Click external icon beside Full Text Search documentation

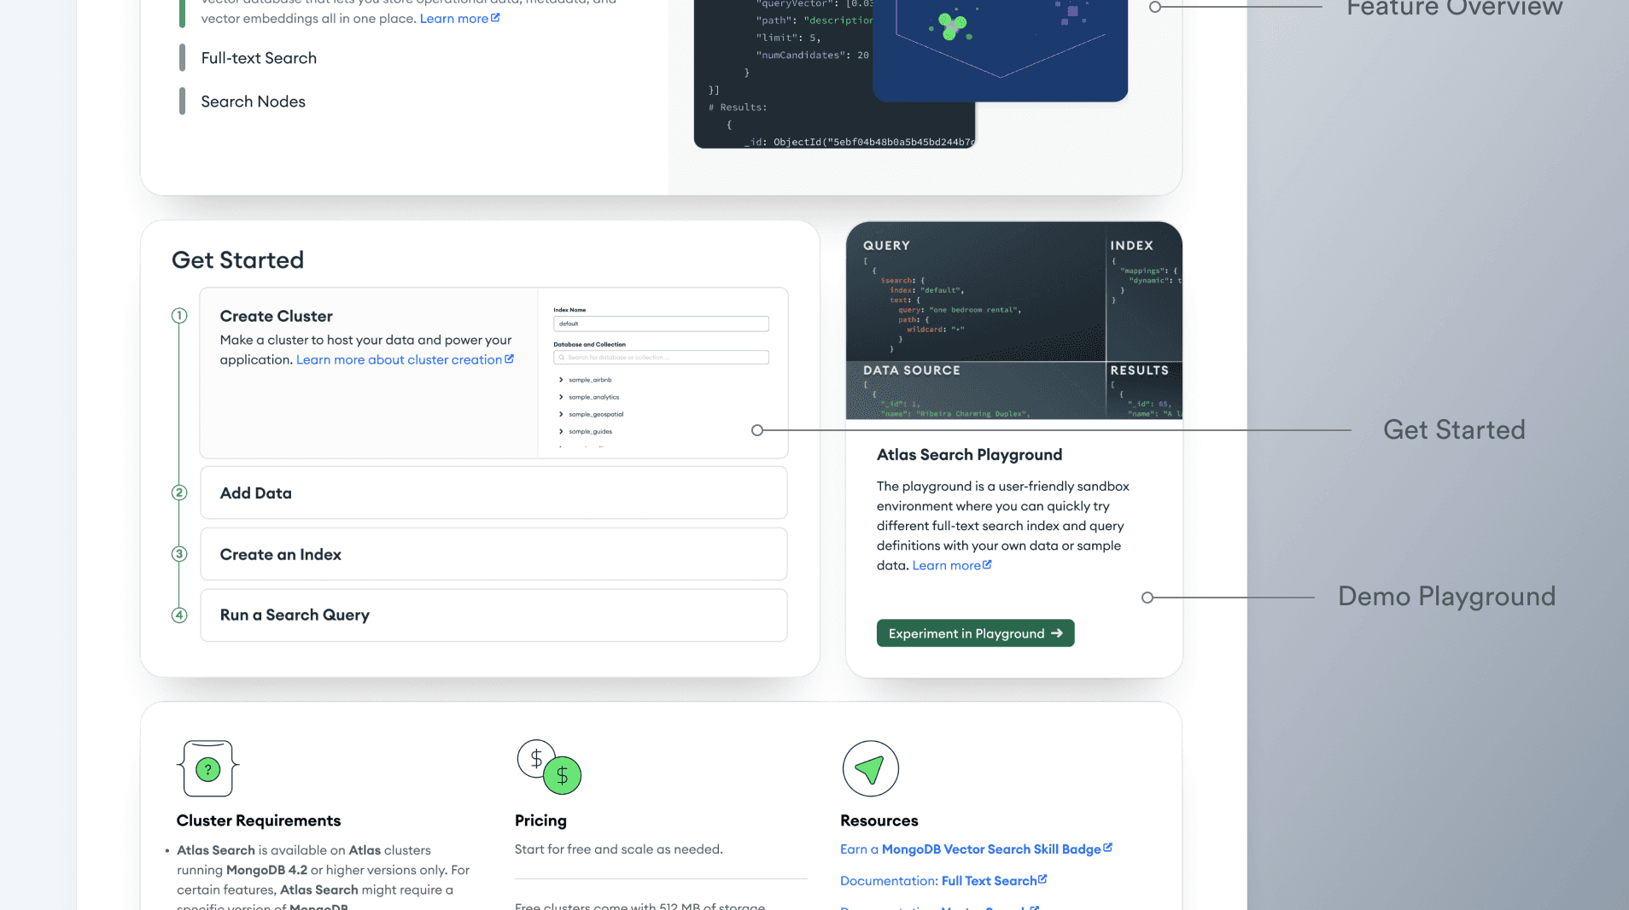pos(1042,879)
